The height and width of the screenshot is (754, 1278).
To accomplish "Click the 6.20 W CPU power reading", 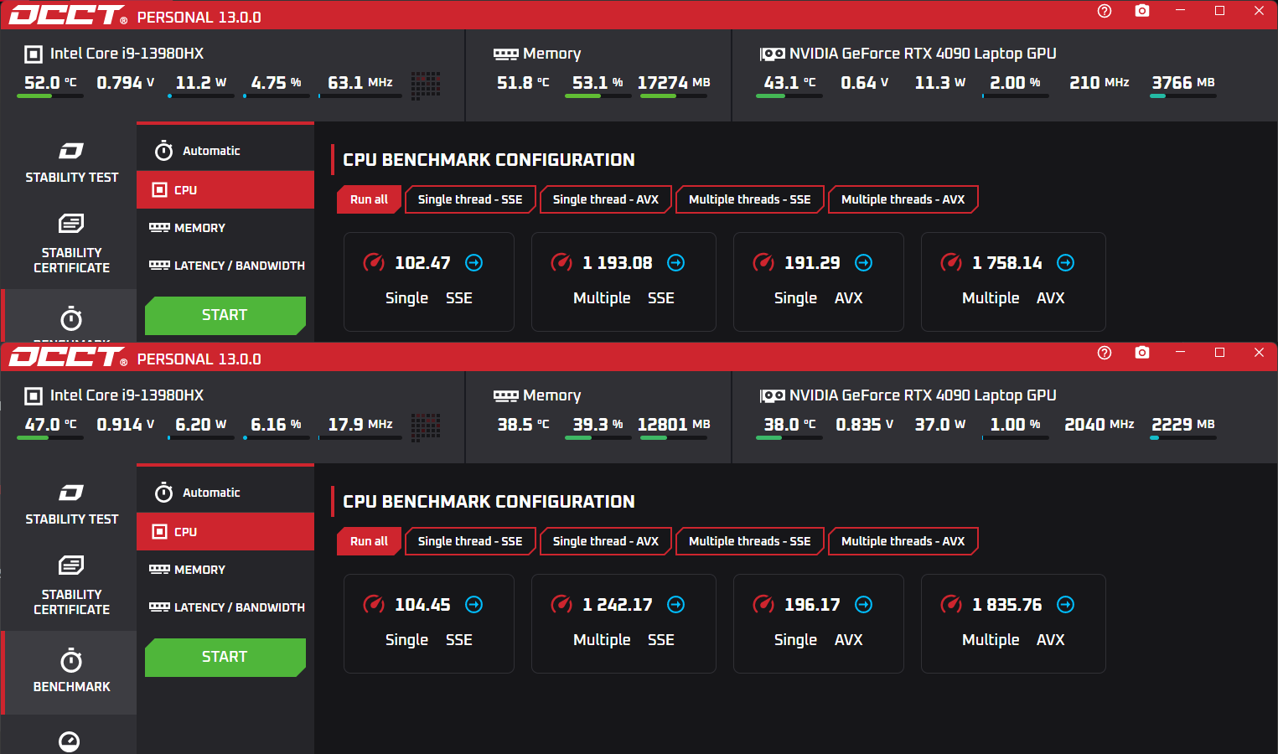I will pyautogui.click(x=201, y=424).
